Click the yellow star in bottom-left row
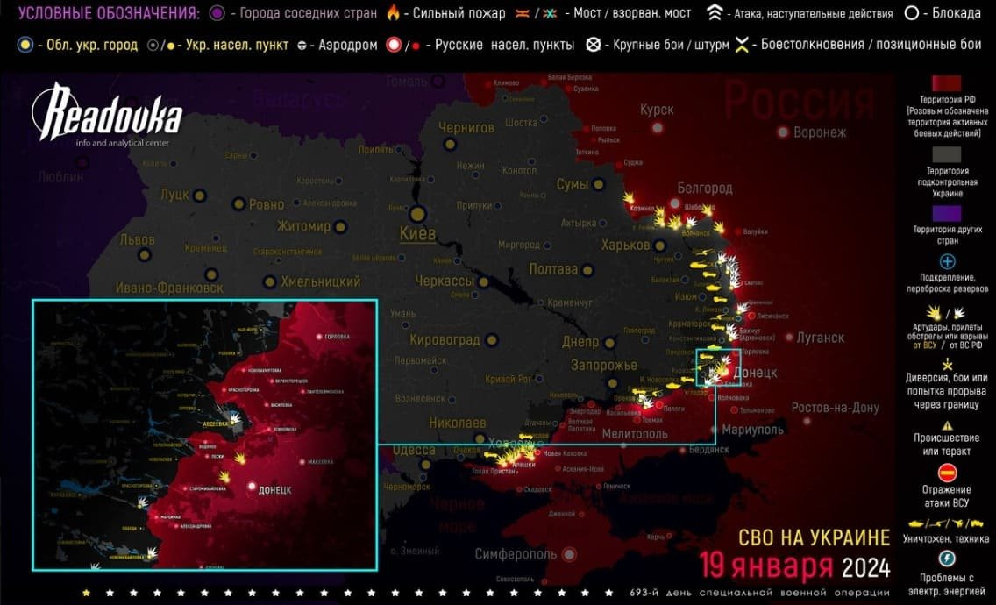996x605 pixels. tap(86, 593)
